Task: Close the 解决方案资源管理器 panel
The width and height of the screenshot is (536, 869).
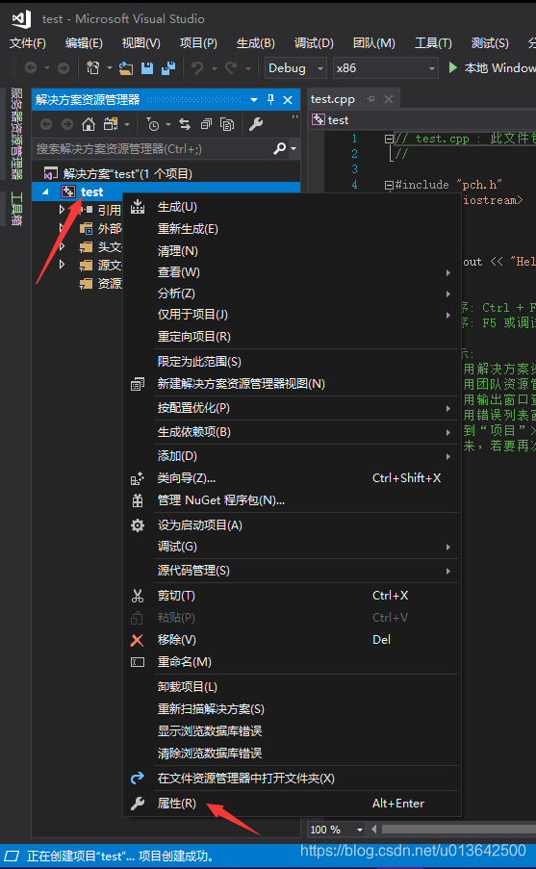Action: pyautogui.click(x=288, y=100)
